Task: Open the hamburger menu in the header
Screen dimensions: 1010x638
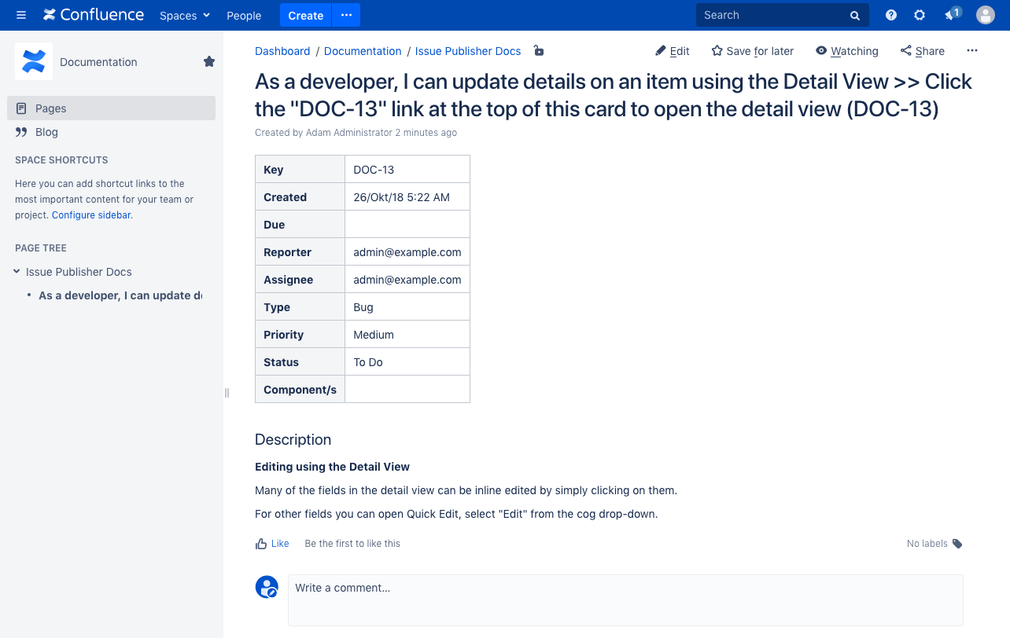Action: click(x=21, y=15)
